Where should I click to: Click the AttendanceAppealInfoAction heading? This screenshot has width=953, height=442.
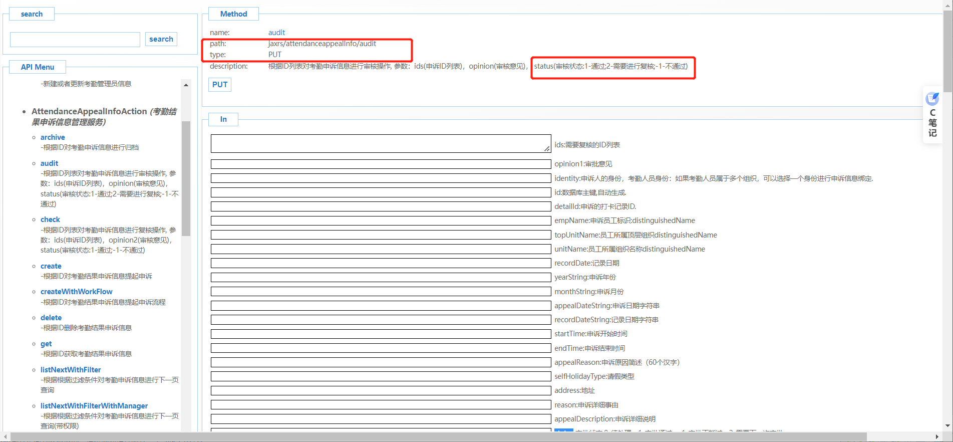coord(104,116)
